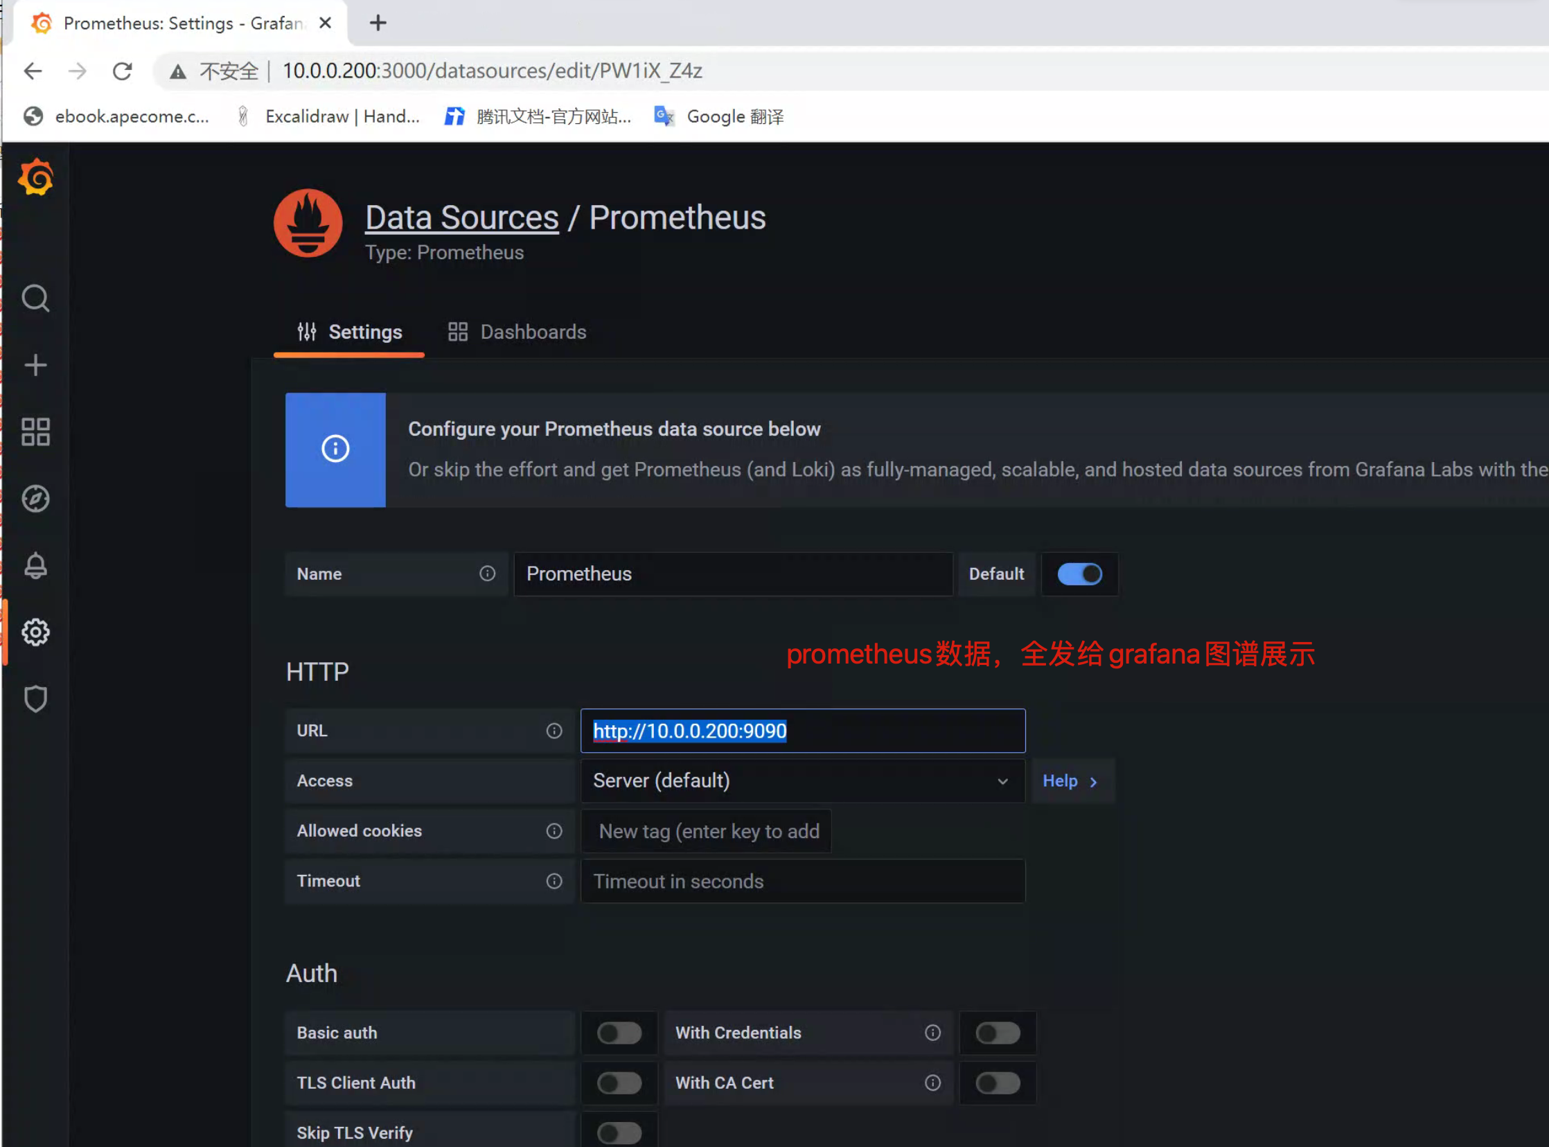Click the Timeout in seconds field
The image size is (1549, 1147).
[802, 881]
